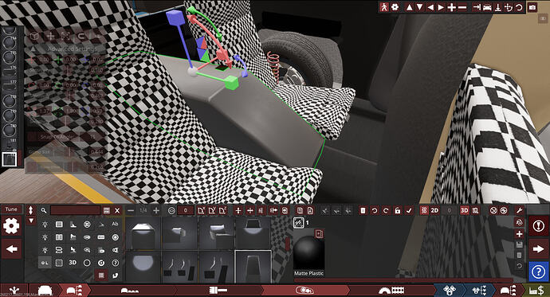Select the Ab text fixture category
550x297 pixels.
click(x=115, y=224)
